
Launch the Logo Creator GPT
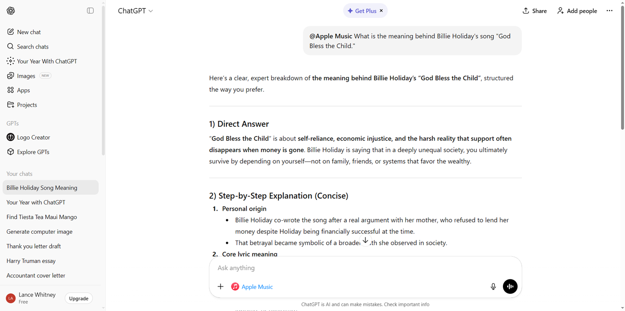point(33,137)
